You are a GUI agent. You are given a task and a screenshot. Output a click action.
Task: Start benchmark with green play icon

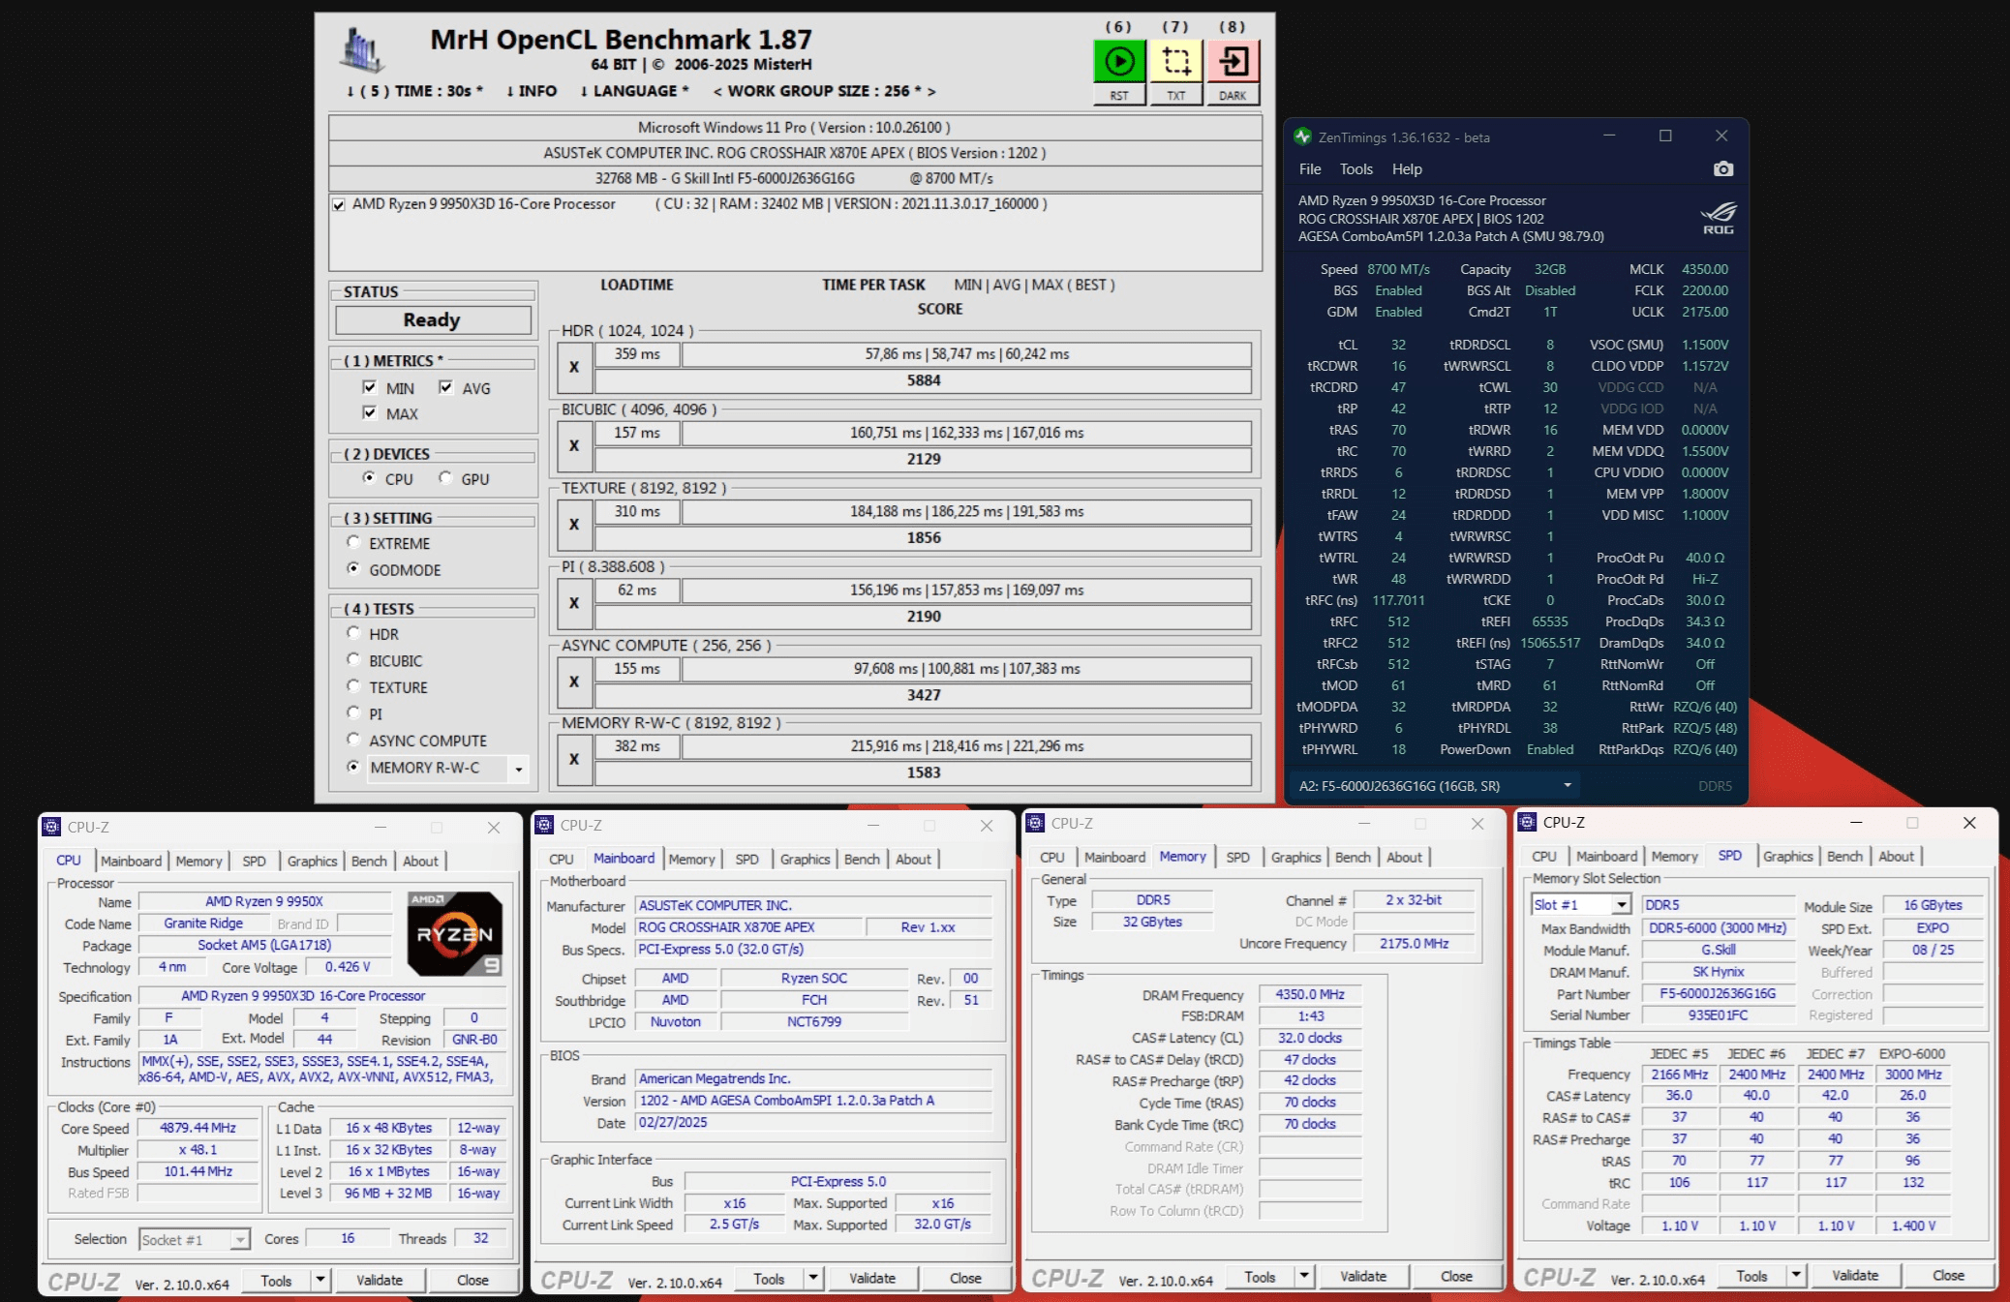pos(1119,62)
